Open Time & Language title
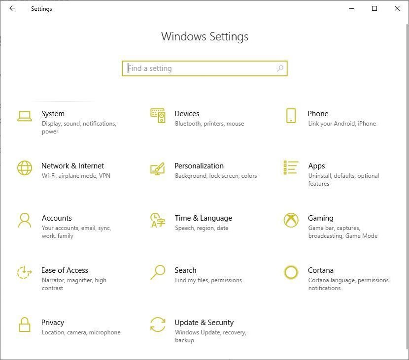 click(204, 218)
